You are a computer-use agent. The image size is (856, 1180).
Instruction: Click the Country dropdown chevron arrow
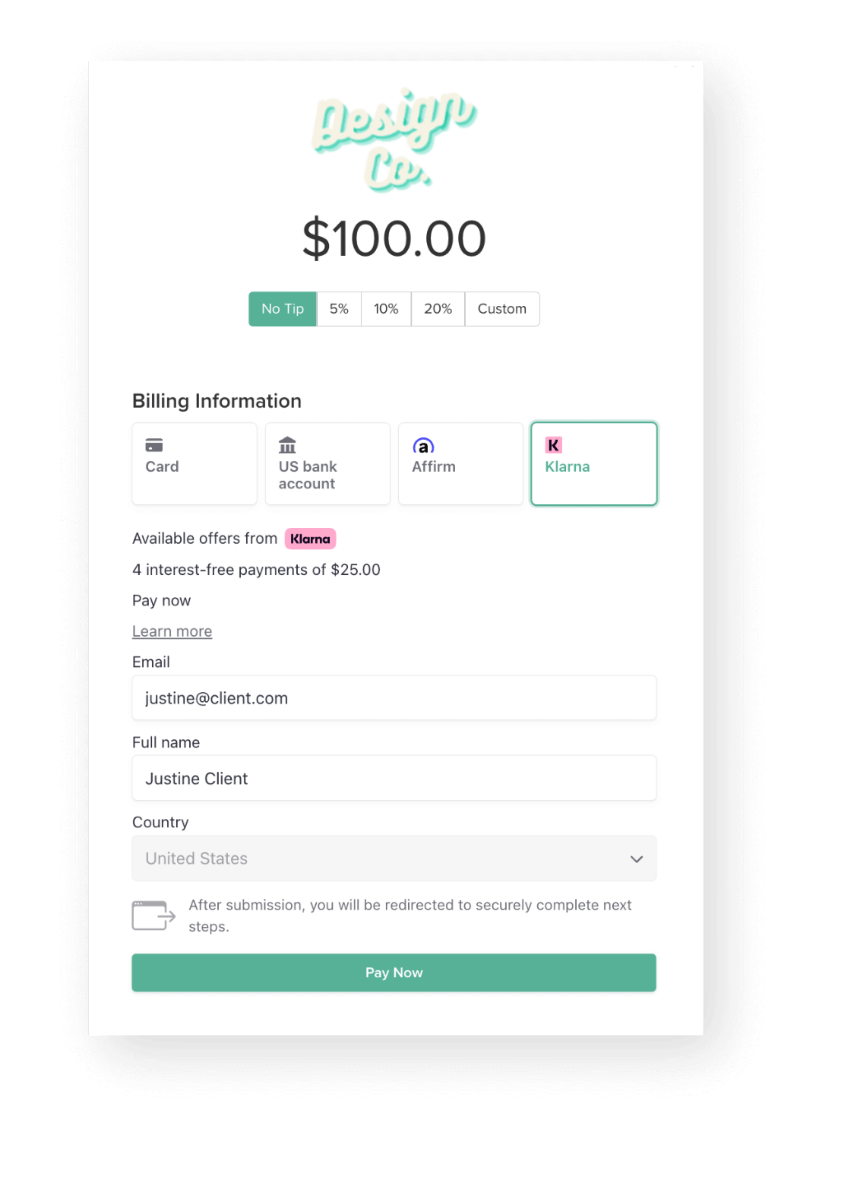point(637,859)
